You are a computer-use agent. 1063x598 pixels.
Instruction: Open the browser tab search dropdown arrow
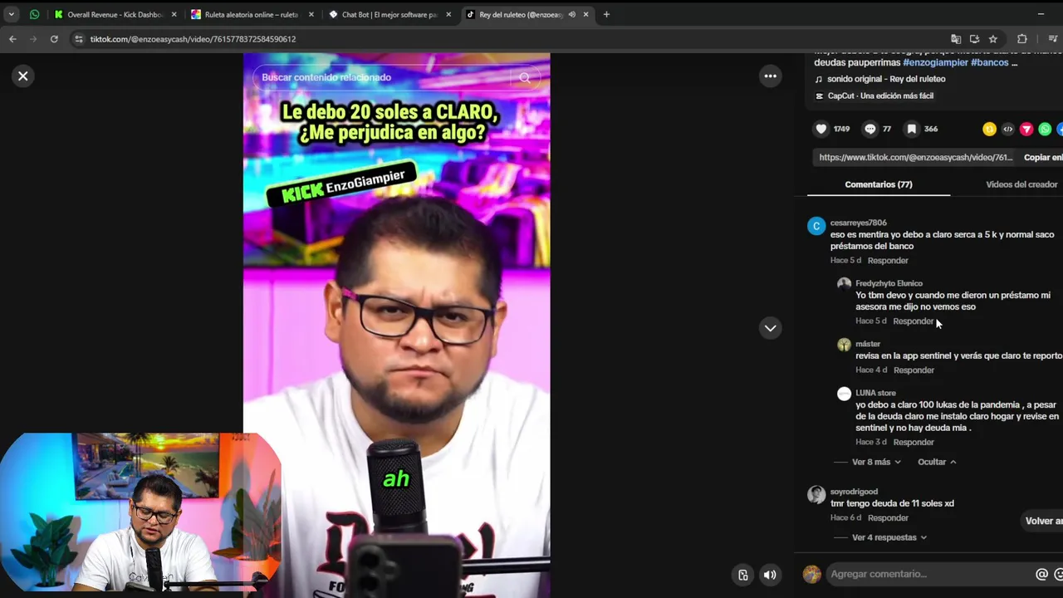[12, 14]
